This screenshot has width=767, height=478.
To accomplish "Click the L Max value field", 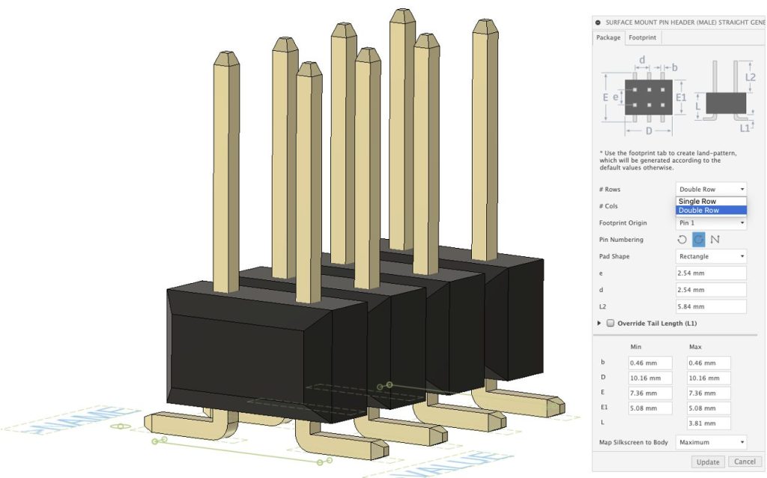I will [x=709, y=424].
